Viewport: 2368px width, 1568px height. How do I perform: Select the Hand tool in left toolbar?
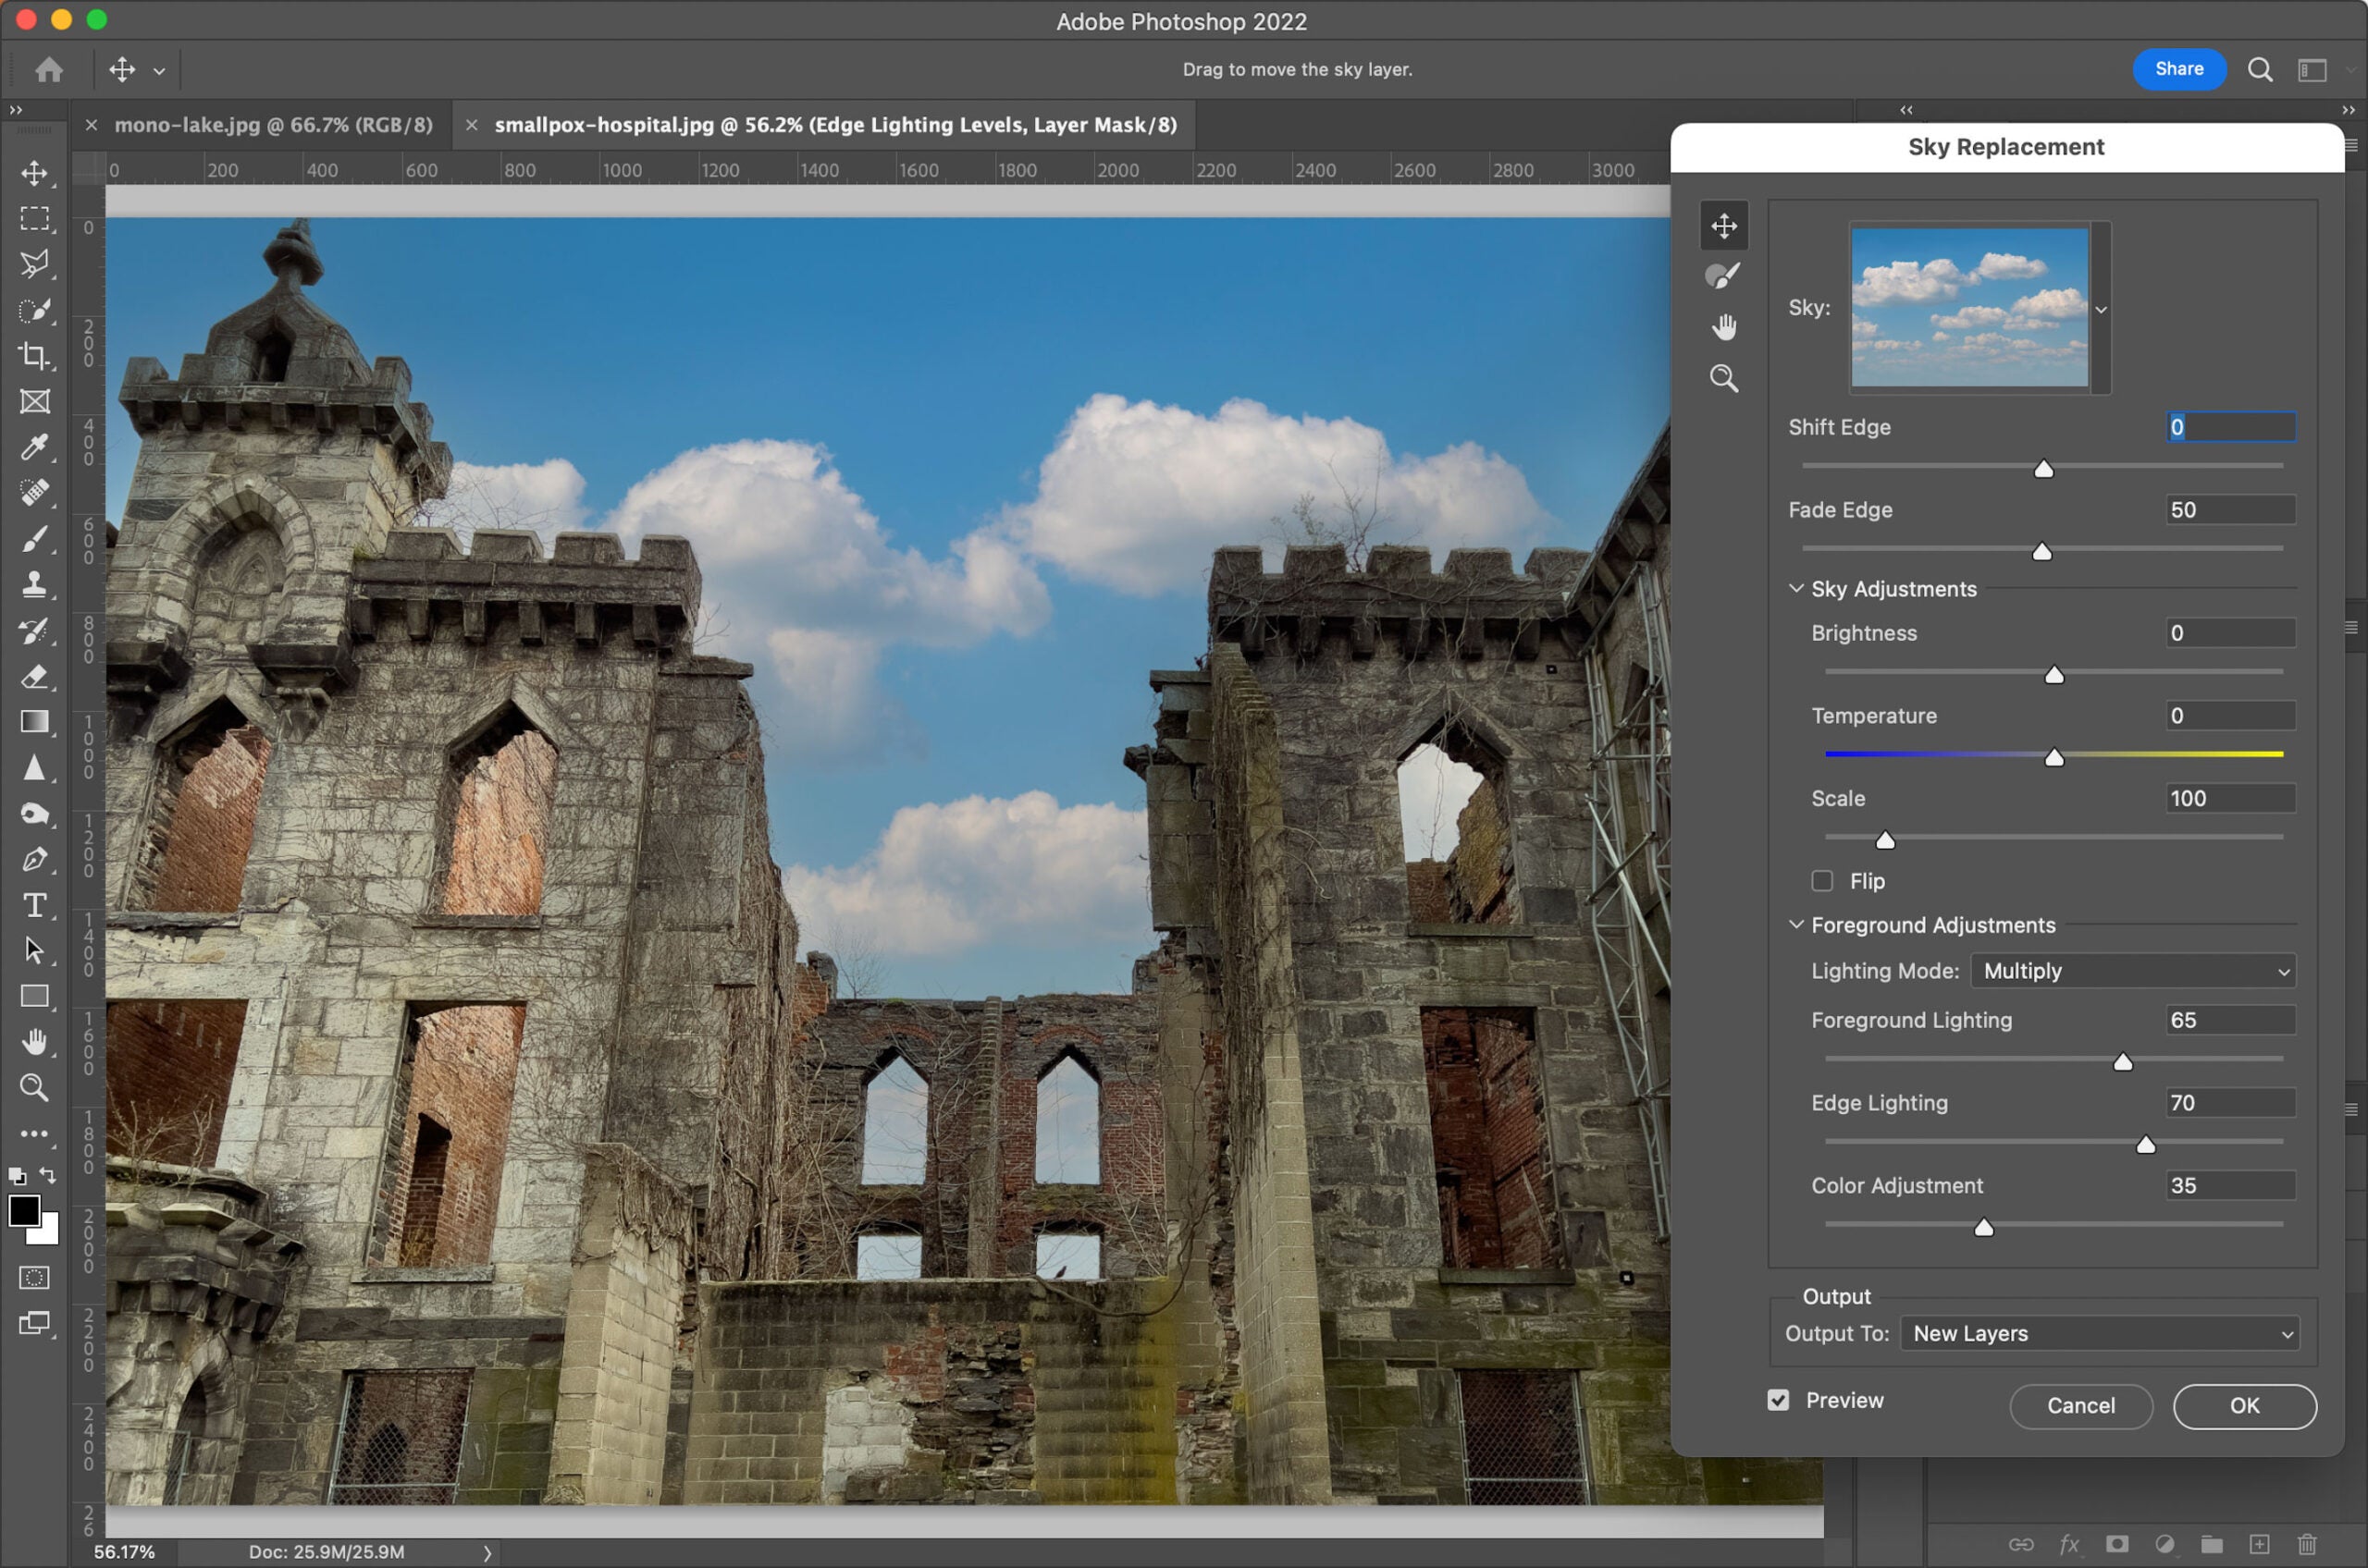(35, 1042)
